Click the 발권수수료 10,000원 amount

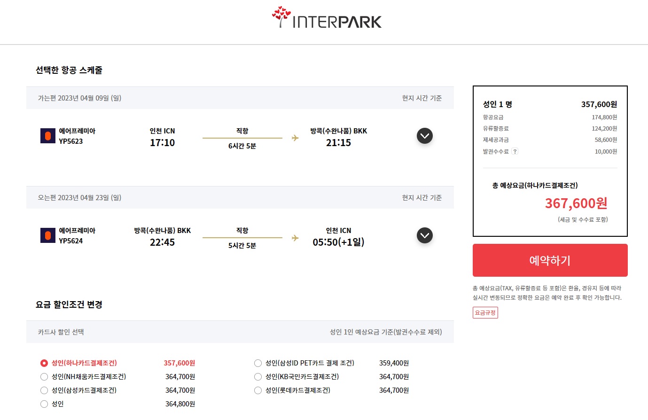606,152
